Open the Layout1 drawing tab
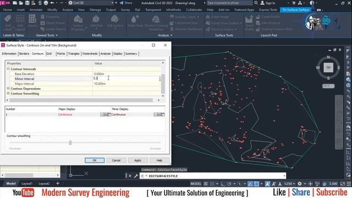The width and height of the screenshot is (352, 198). (27, 183)
